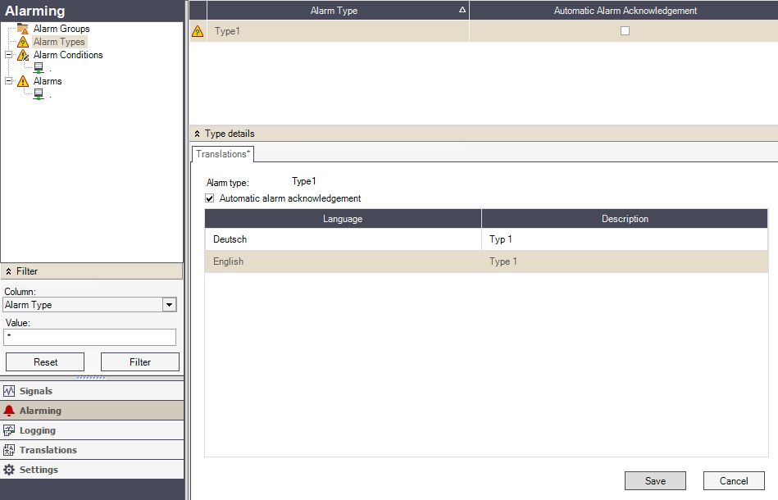Click the Reset filter button
The image size is (778, 500).
[x=45, y=361]
